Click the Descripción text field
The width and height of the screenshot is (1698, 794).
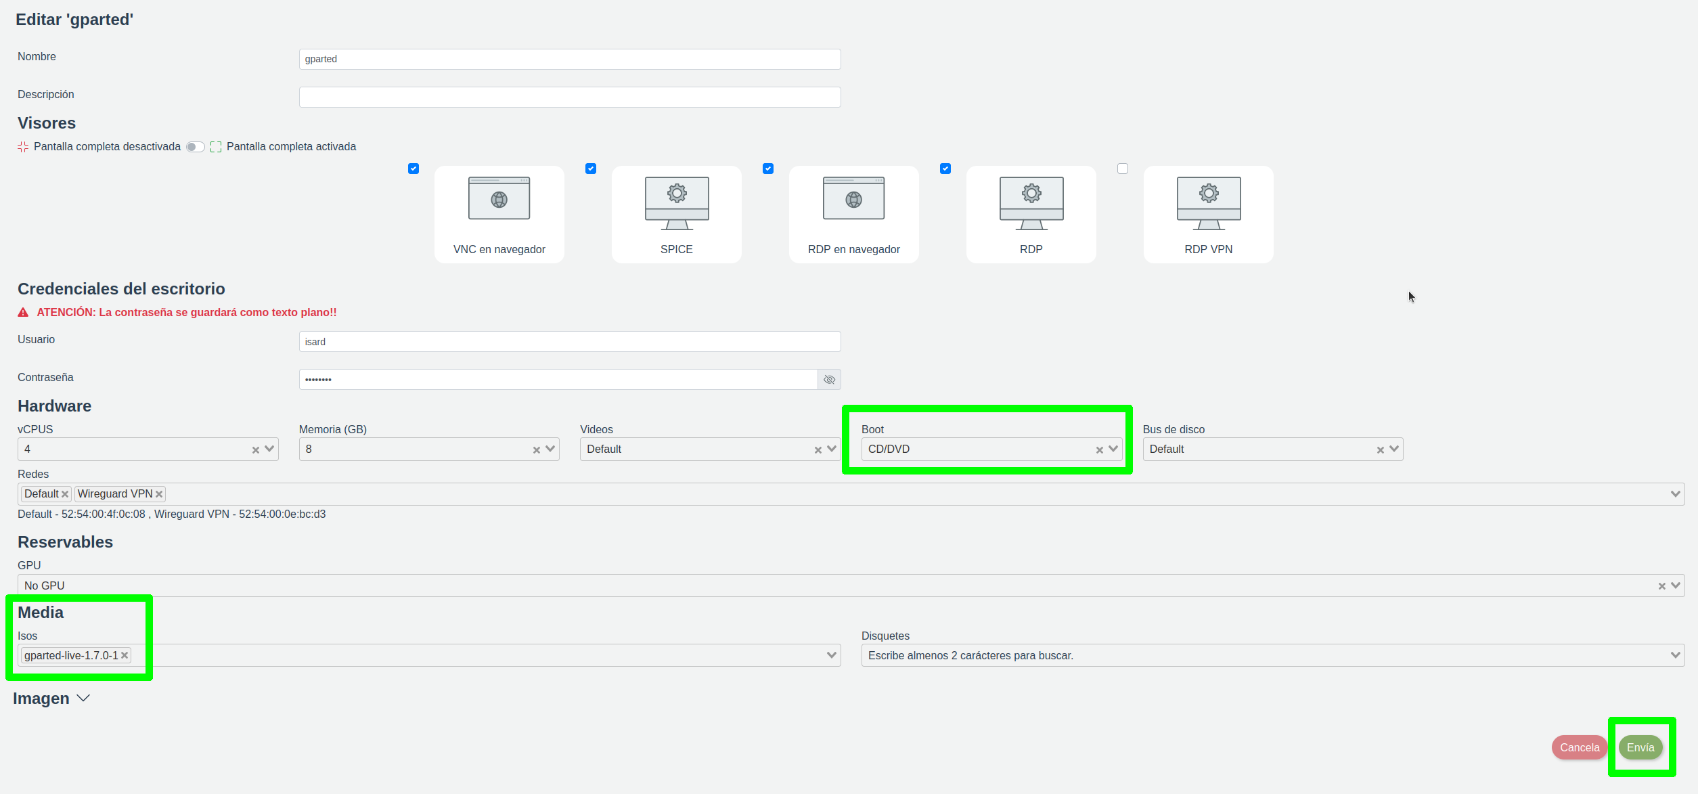[x=569, y=97]
